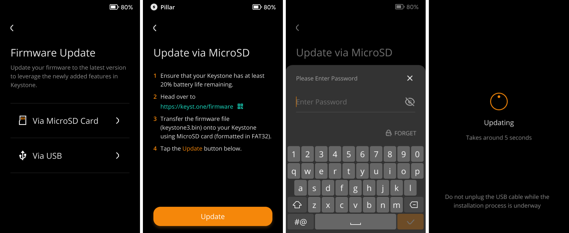Go back from Update via MicroSD instructions
The height and width of the screenshot is (233, 569).
click(155, 28)
